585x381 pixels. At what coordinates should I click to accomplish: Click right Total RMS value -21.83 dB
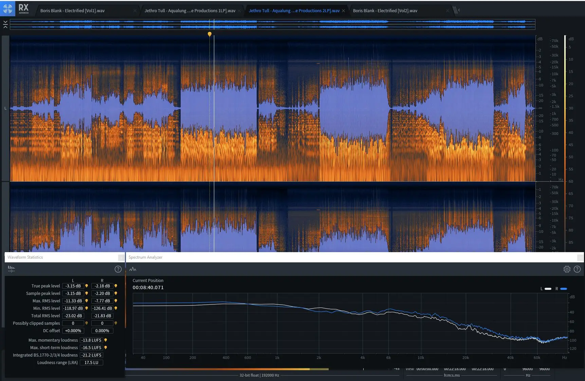(102, 316)
